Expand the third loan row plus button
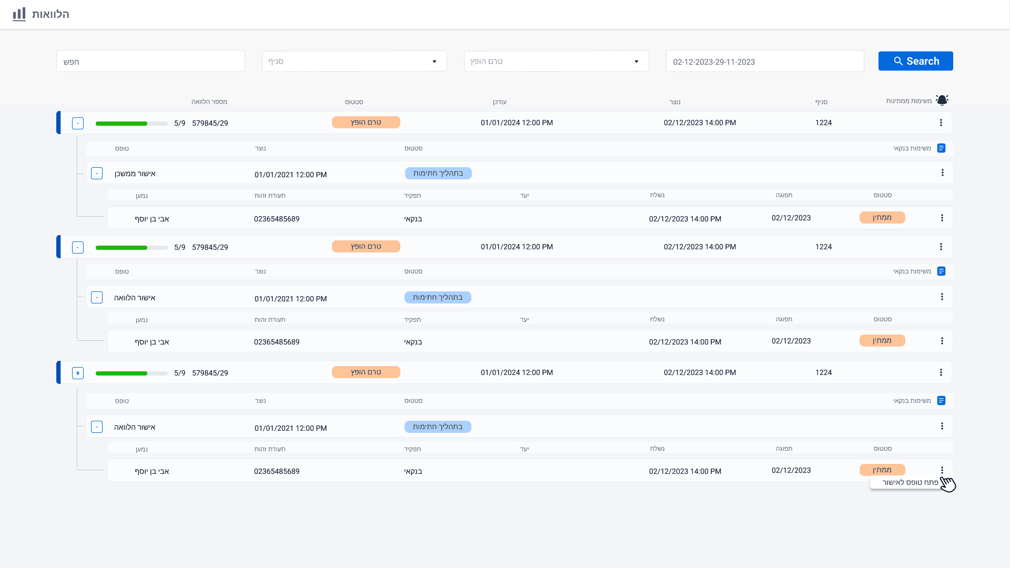 click(x=78, y=373)
